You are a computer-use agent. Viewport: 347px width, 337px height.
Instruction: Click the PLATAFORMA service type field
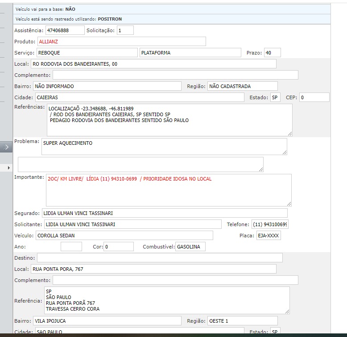tap(190, 53)
